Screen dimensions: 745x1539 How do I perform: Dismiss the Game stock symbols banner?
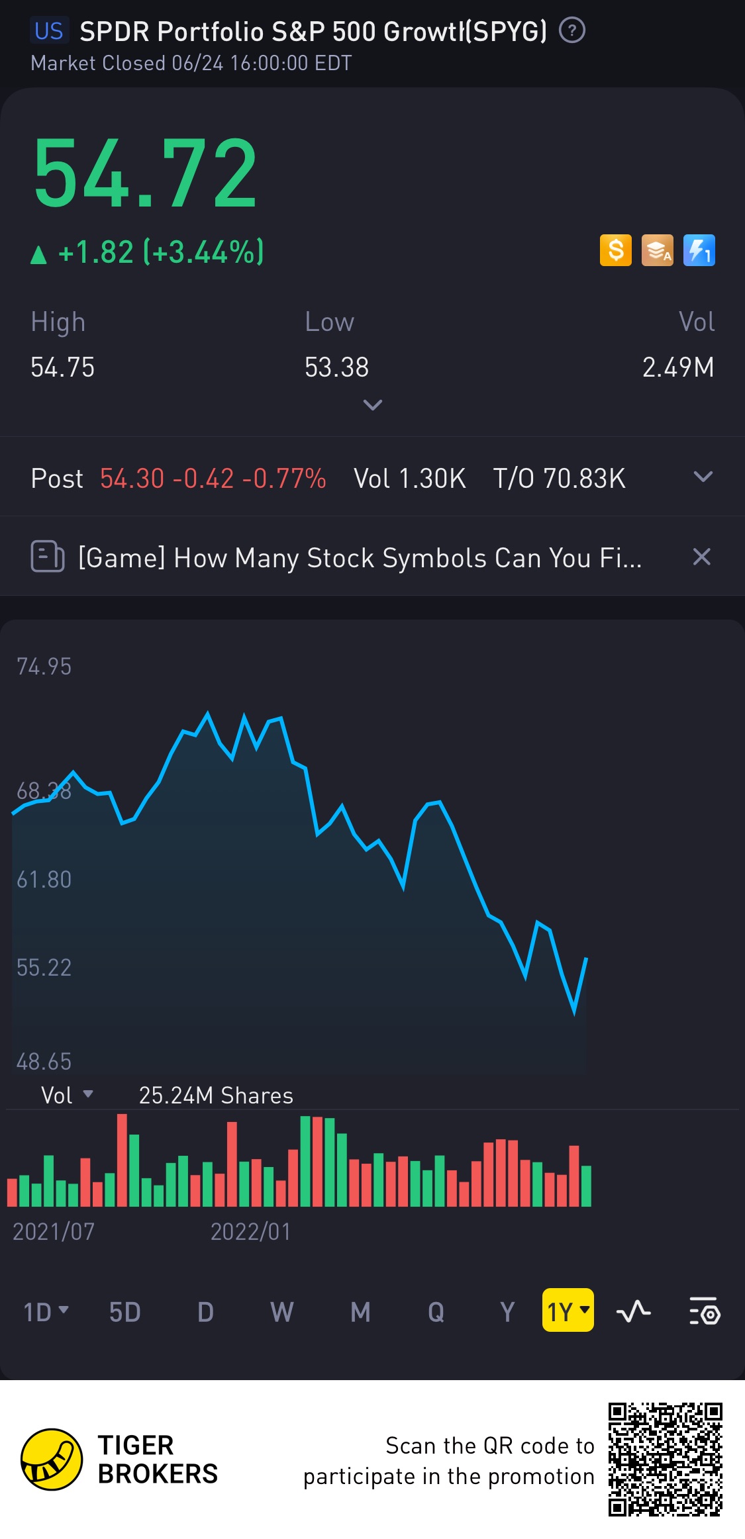702,557
